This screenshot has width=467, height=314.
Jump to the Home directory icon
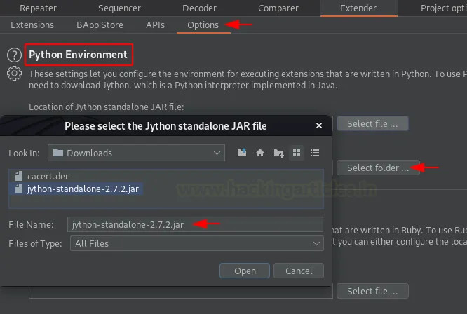(260, 153)
